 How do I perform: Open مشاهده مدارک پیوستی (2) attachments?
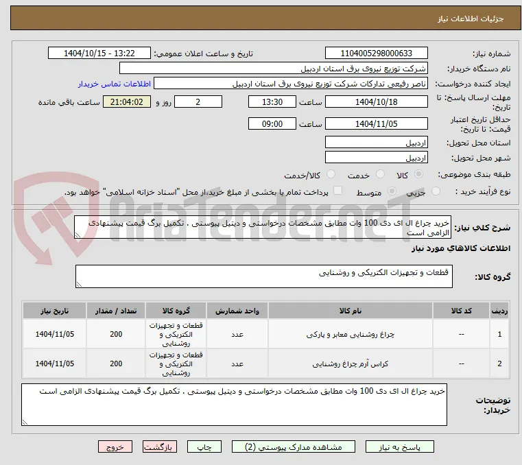click(294, 446)
